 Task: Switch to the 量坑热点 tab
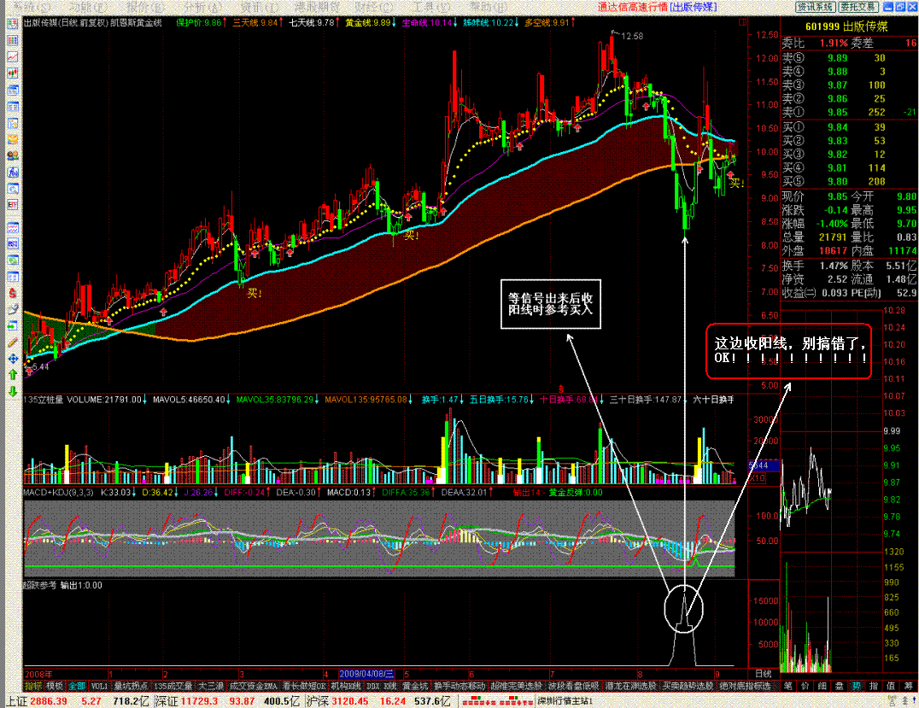click(131, 686)
